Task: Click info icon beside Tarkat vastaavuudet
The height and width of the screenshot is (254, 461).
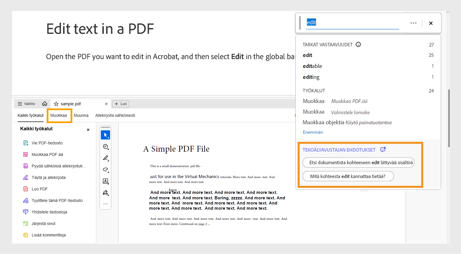Action: coord(358,45)
